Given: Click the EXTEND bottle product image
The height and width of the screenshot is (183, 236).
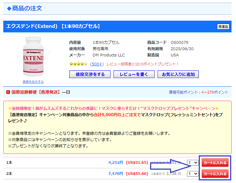Looking at the screenshot, I should [33, 56].
